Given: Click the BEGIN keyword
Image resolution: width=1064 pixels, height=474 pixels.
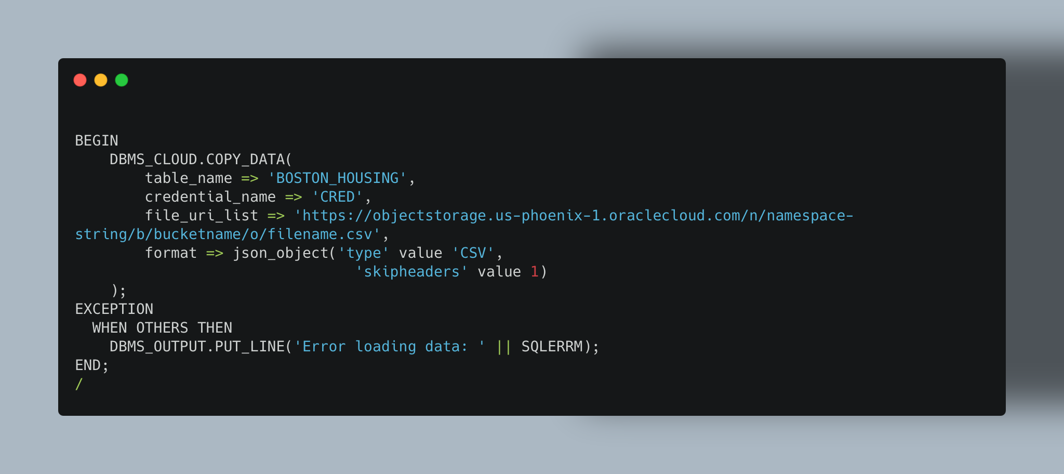Looking at the screenshot, I should pos(97,141).
